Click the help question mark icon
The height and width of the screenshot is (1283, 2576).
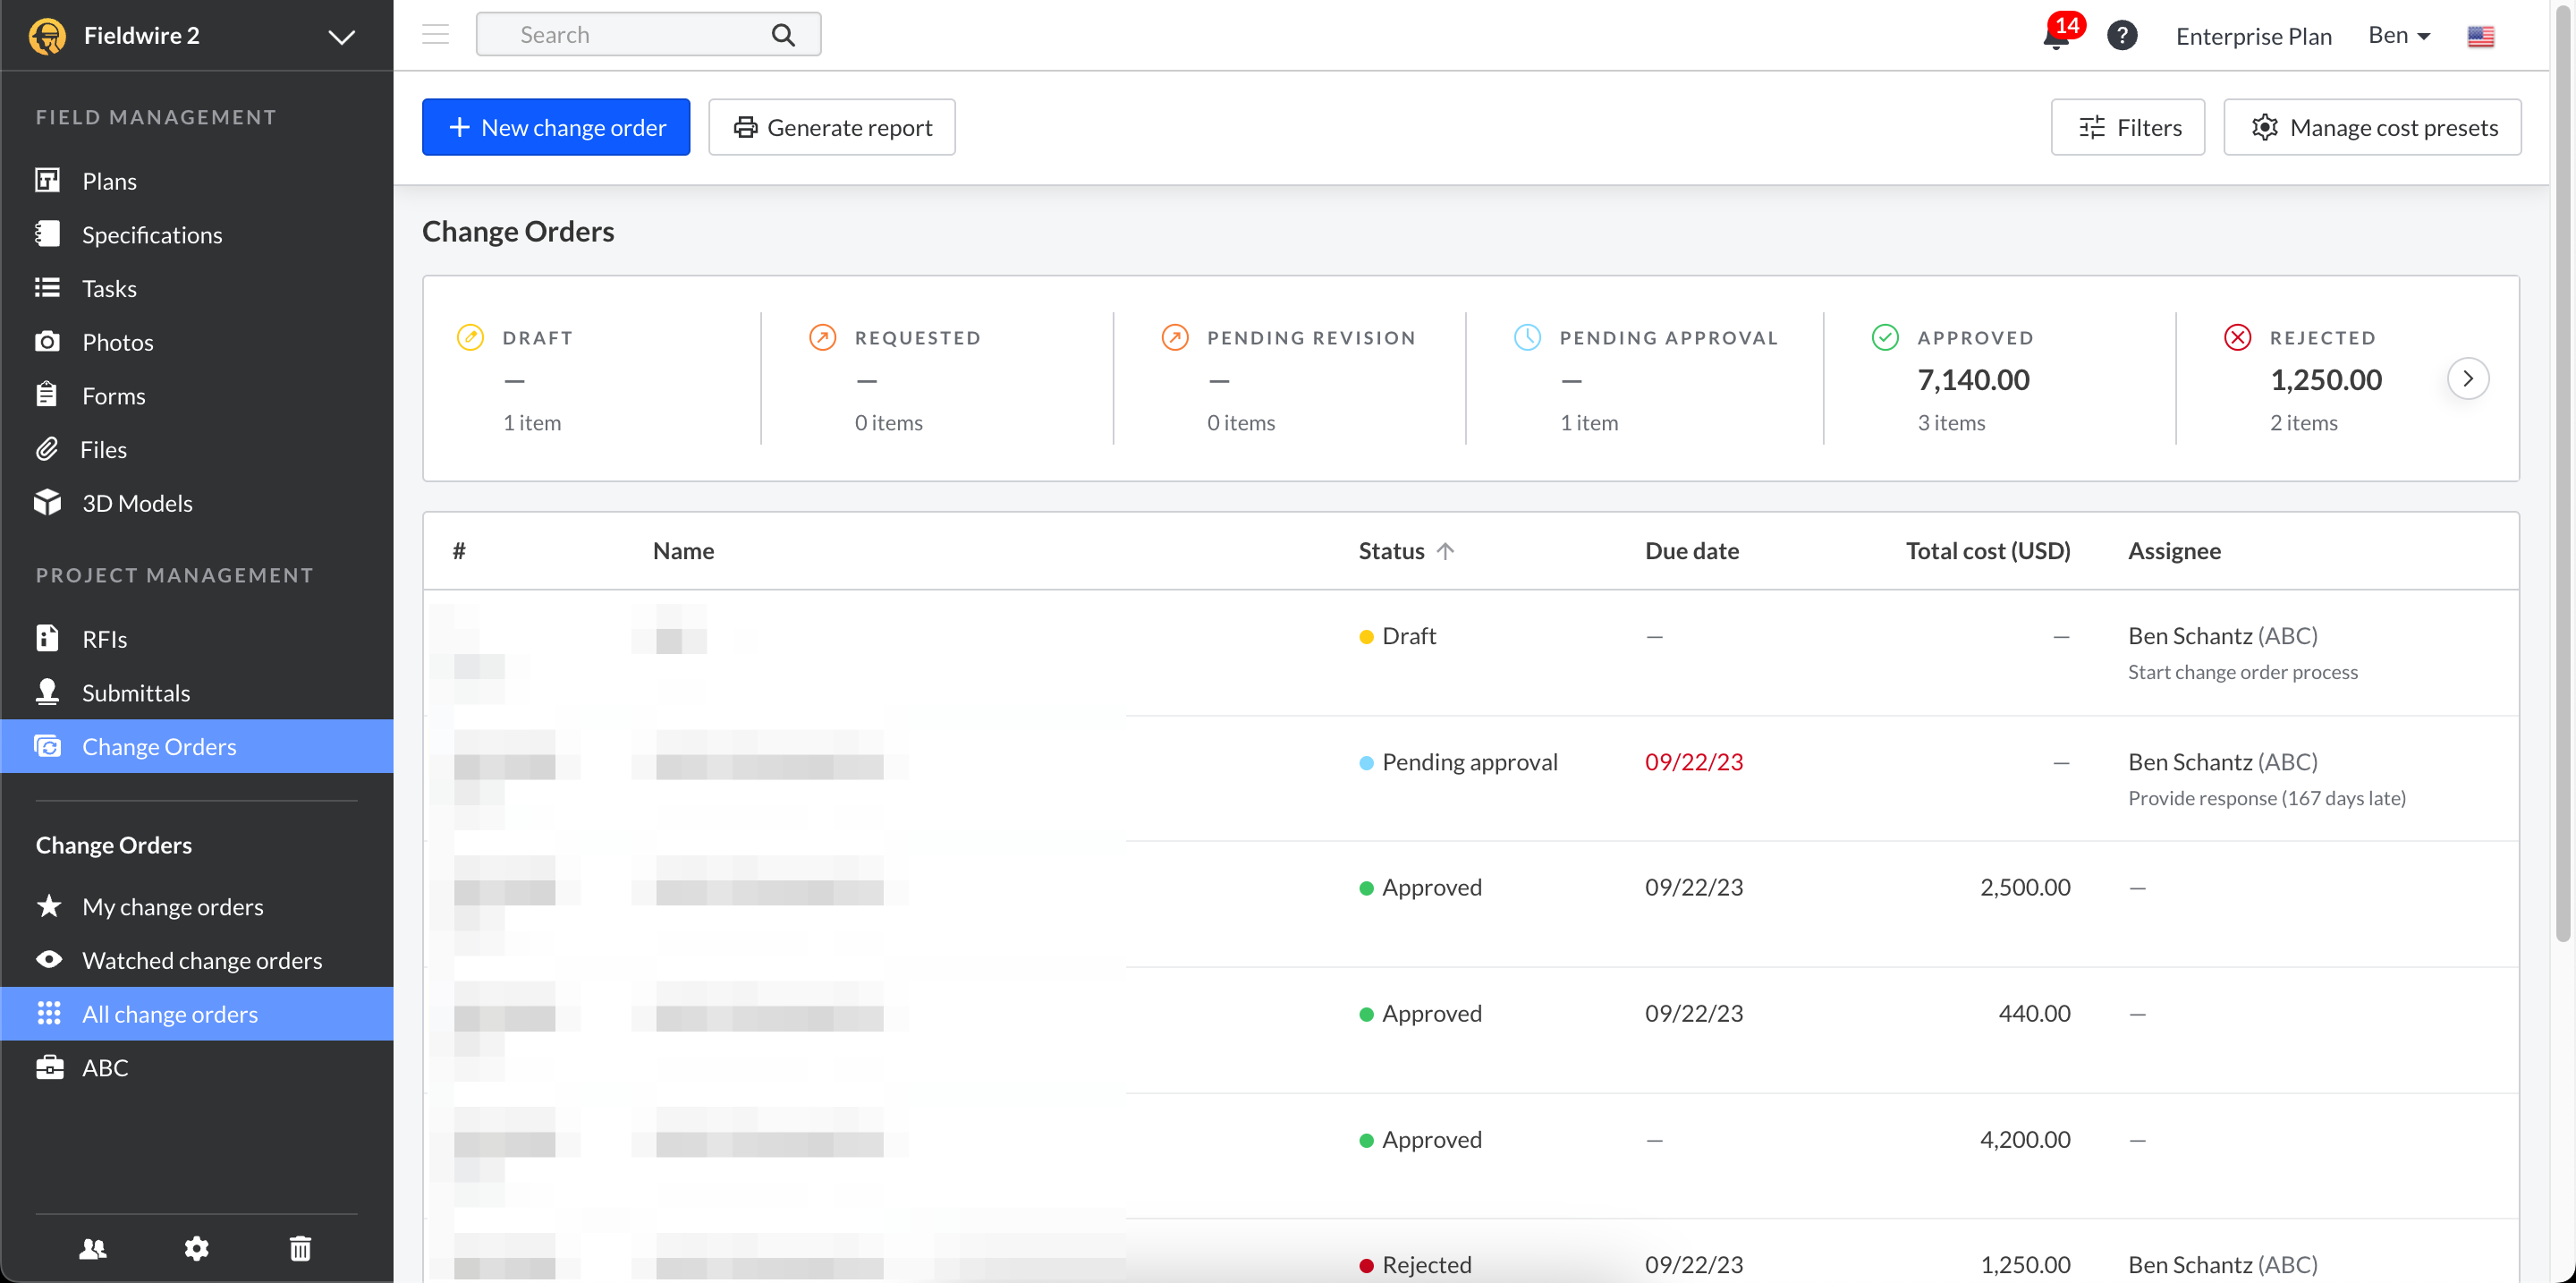[2121, 36]
